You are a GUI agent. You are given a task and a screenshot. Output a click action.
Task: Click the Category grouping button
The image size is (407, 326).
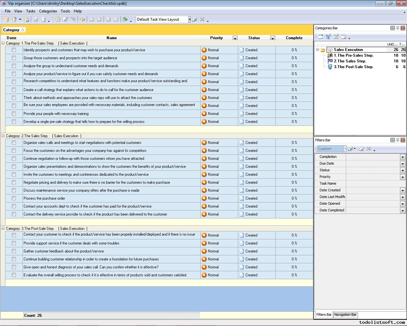point(14,30)
